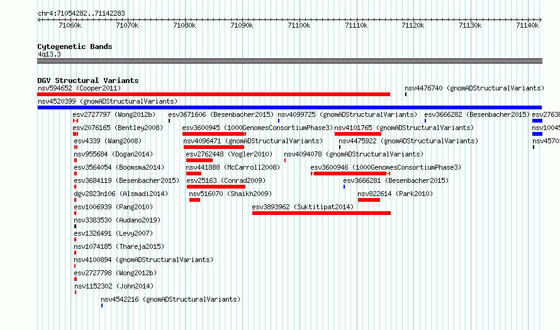Open esv3666281 (Besenbacher2015) variant
This screenshot has height=330, width=560.
click(x=396, y=180)
